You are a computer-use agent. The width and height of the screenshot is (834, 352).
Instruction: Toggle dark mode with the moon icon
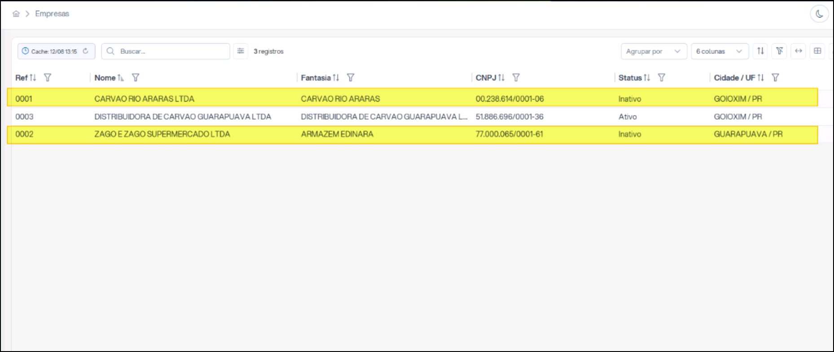coord(819,14)
